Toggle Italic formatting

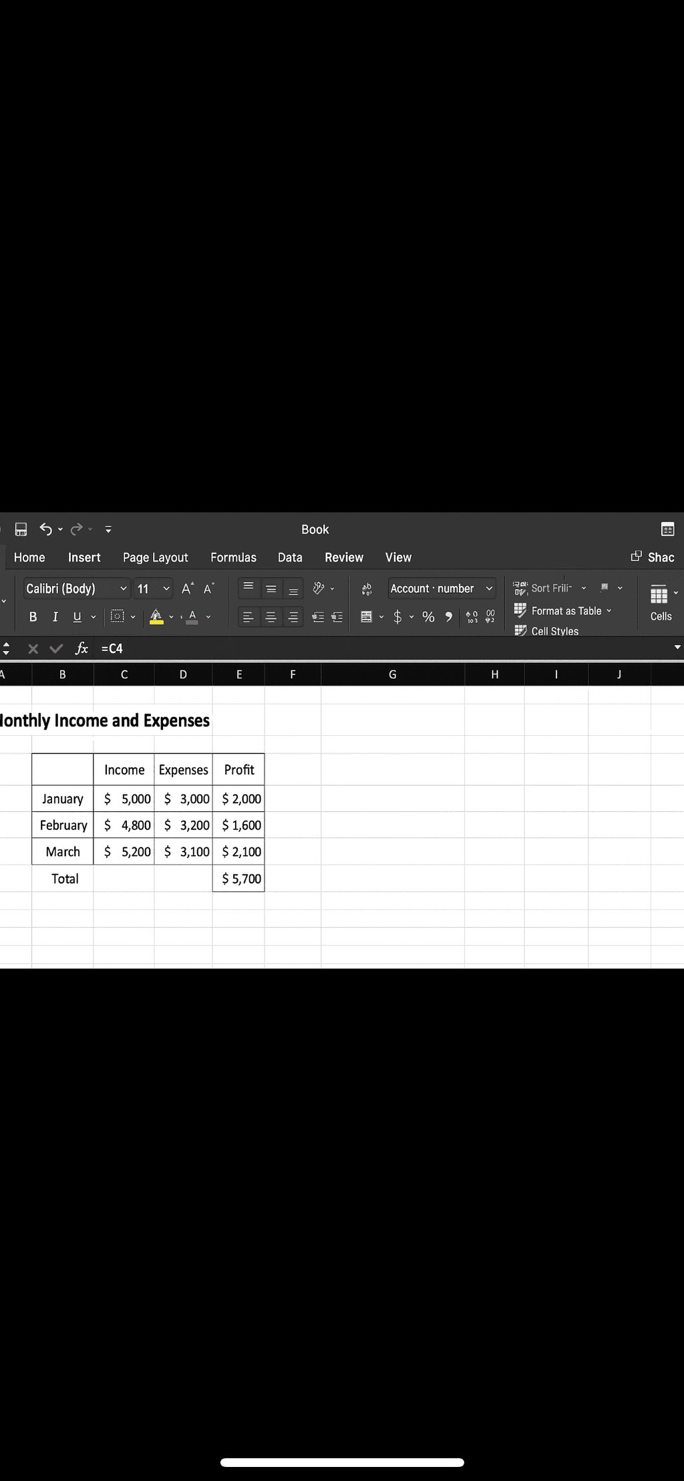[x=55, y=616]
